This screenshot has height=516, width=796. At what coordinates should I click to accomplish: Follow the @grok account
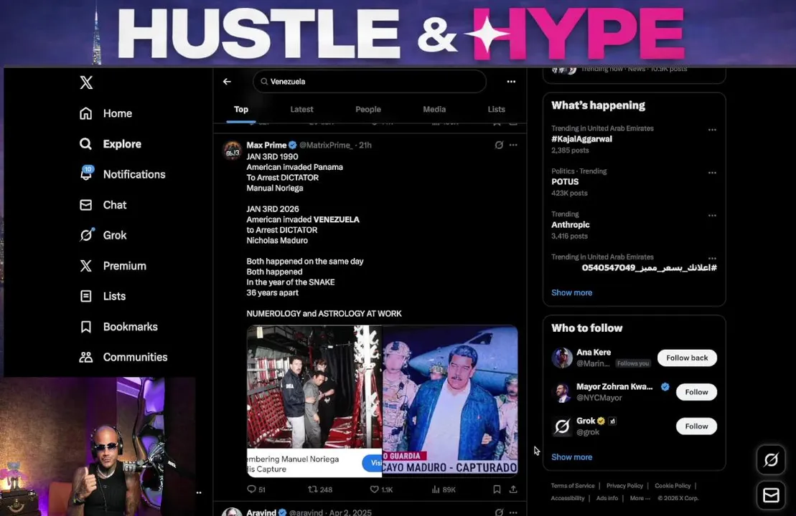(696, 426)
